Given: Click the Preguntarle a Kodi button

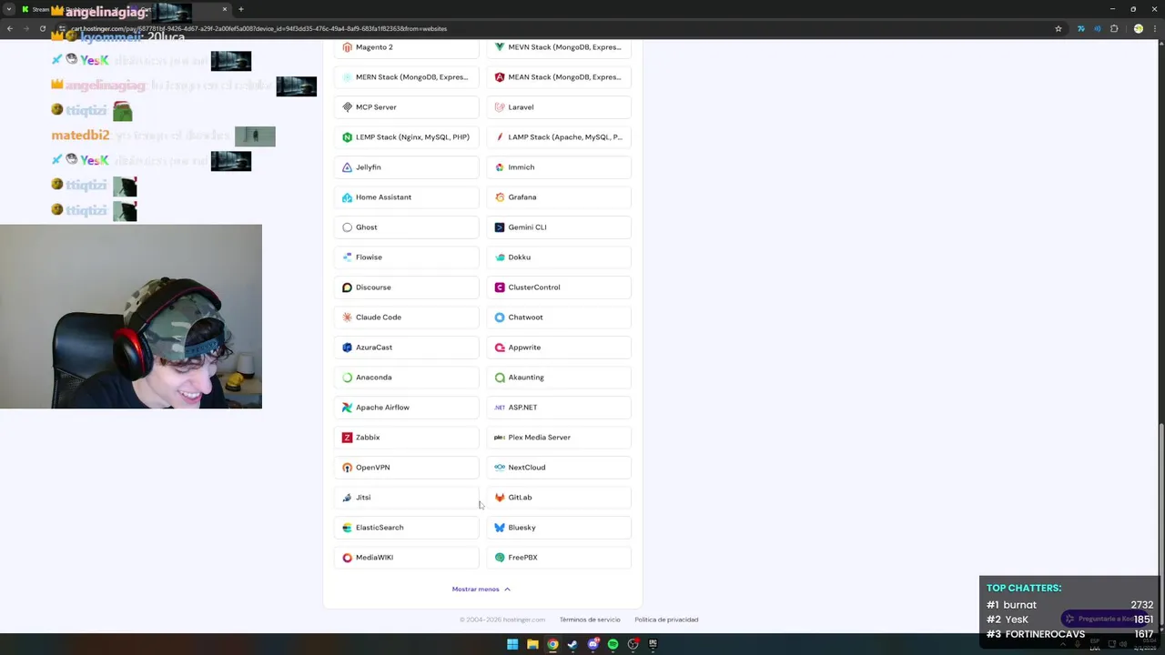Looking at the screenshot, I should click(x=1105, y=619).
